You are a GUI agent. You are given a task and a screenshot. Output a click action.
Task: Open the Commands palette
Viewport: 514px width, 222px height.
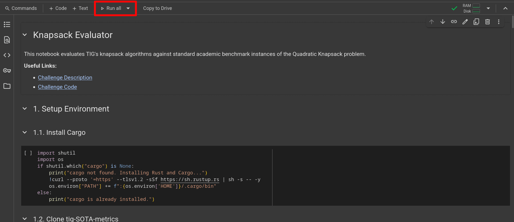[x=21, y=8]
